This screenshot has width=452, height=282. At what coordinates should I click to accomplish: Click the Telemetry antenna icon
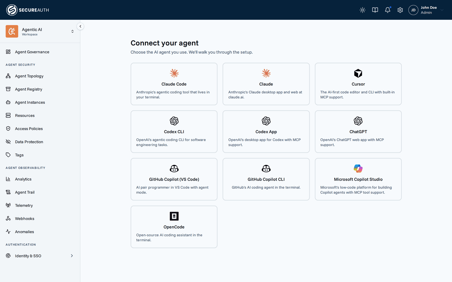pyautogui.click(x=8, y=205)
